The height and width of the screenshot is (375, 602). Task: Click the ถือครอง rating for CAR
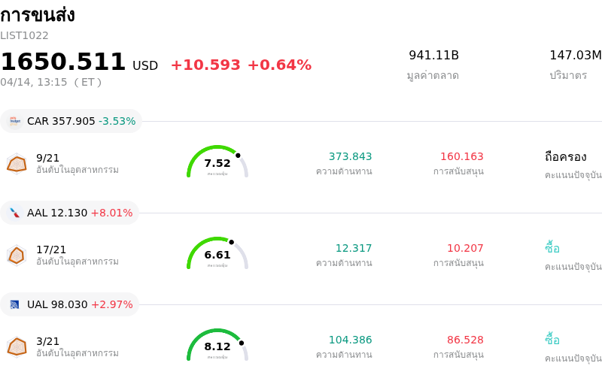565,156
